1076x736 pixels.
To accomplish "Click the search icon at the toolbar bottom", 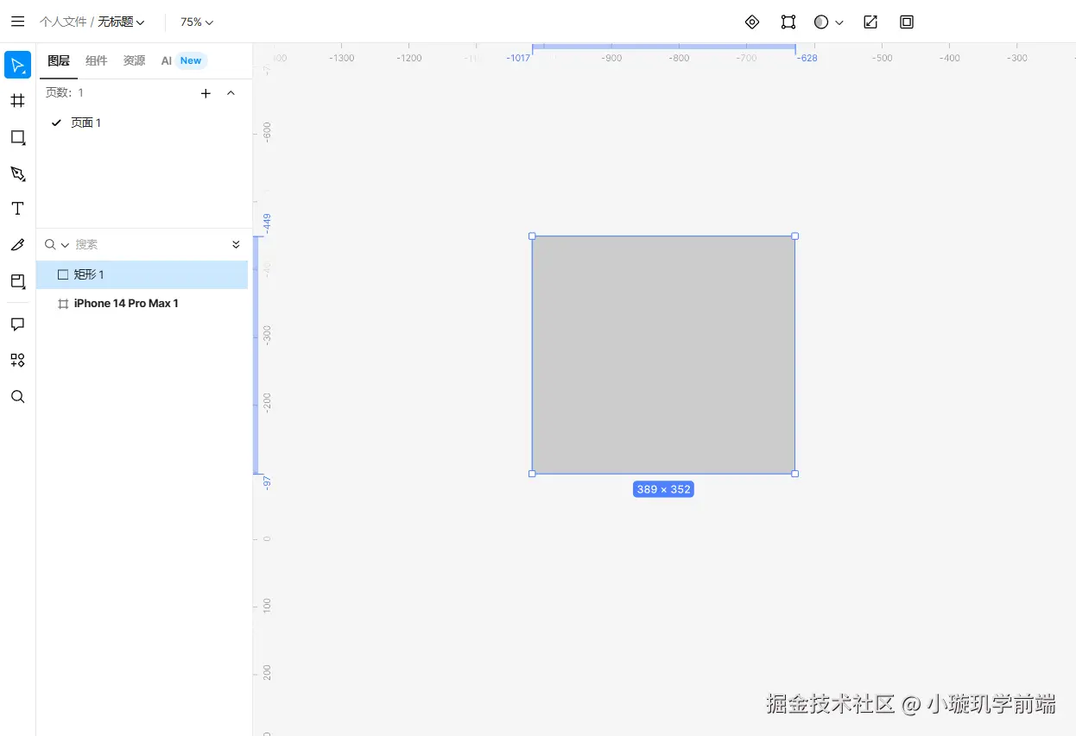I will pos(18,396).
